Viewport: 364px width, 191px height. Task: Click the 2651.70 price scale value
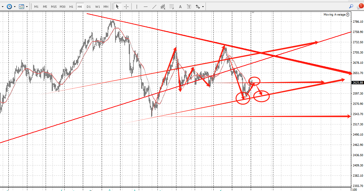358,73
